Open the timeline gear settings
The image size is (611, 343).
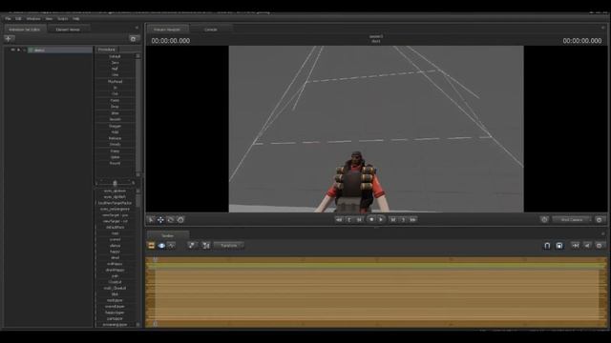600,246
